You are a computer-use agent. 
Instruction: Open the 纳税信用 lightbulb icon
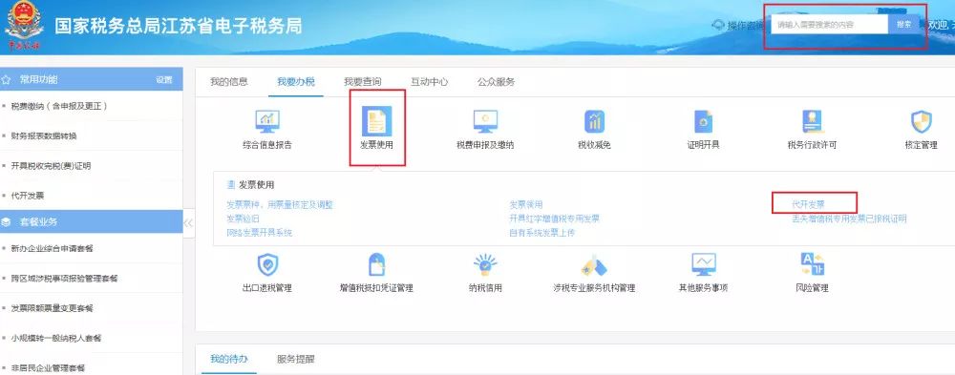click(x=485, y=265)
